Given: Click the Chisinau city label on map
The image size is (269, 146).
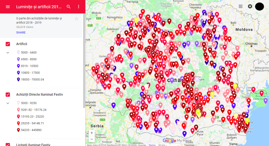Looking at the screenshot, I should click(x=251, y=44).
